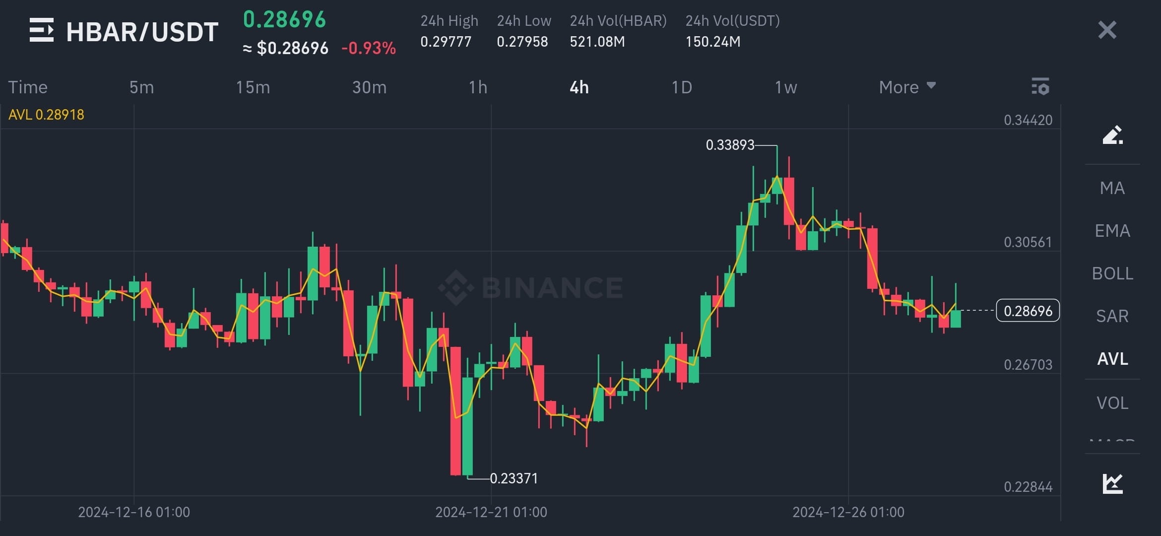Image resolution: width=1161 pixels, height=536 pixels.
Task: Click the 0.23371 low price marker
Action: pyautogui.click(x=514, y=478)
